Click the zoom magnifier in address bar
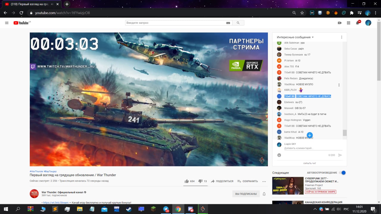The image size is (381, 214). coord(294,13)
